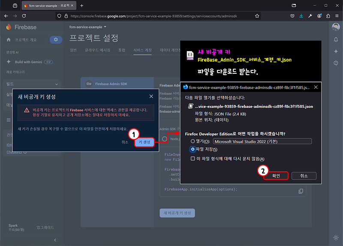This screenshot has height=246, width=343.
Task: Open the Pocket save icon
Action: coord(292,16)
